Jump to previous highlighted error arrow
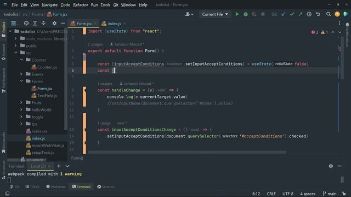 click(x=333, y=32)
